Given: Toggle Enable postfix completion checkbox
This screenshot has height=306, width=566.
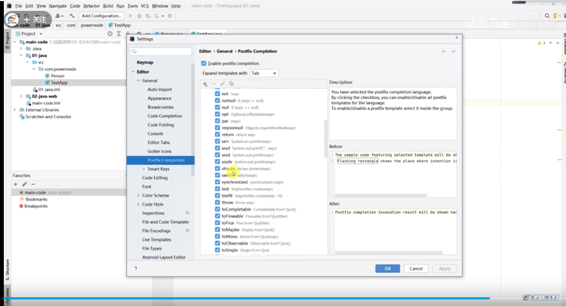Looking at the screenshot, I should pyautogui.click(x=204, y=63).
